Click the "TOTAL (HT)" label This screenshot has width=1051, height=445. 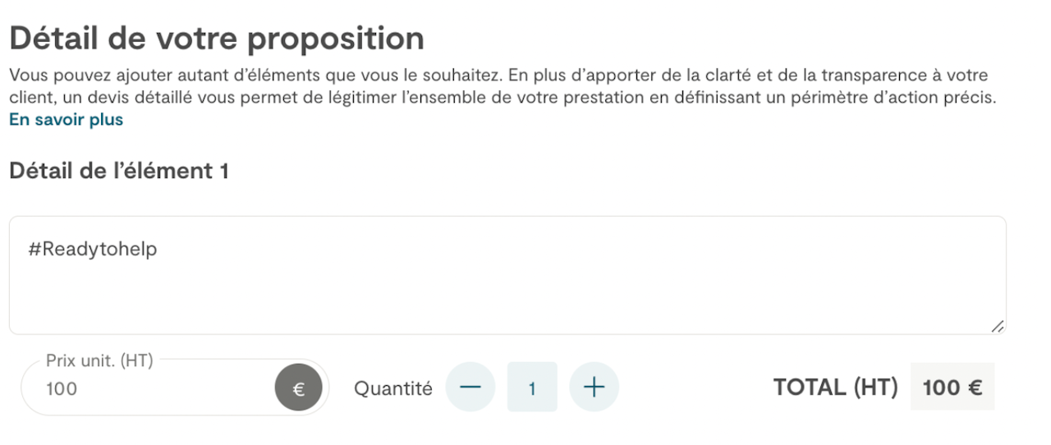pos(835,388)
